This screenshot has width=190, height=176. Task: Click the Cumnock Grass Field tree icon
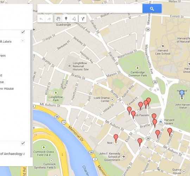coord(44,147)
